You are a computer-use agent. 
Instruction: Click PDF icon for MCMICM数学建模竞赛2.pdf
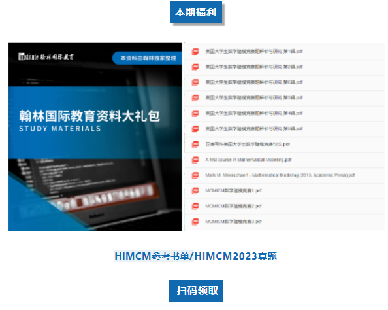(195, 206)
